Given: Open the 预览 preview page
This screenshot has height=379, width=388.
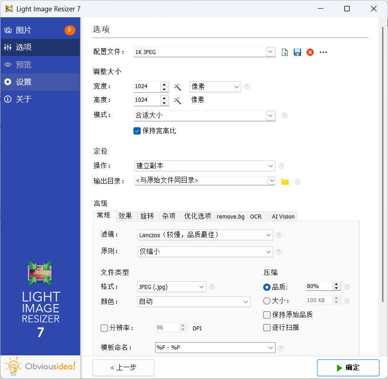Looking at the screenshot, I should click(40, 65).
